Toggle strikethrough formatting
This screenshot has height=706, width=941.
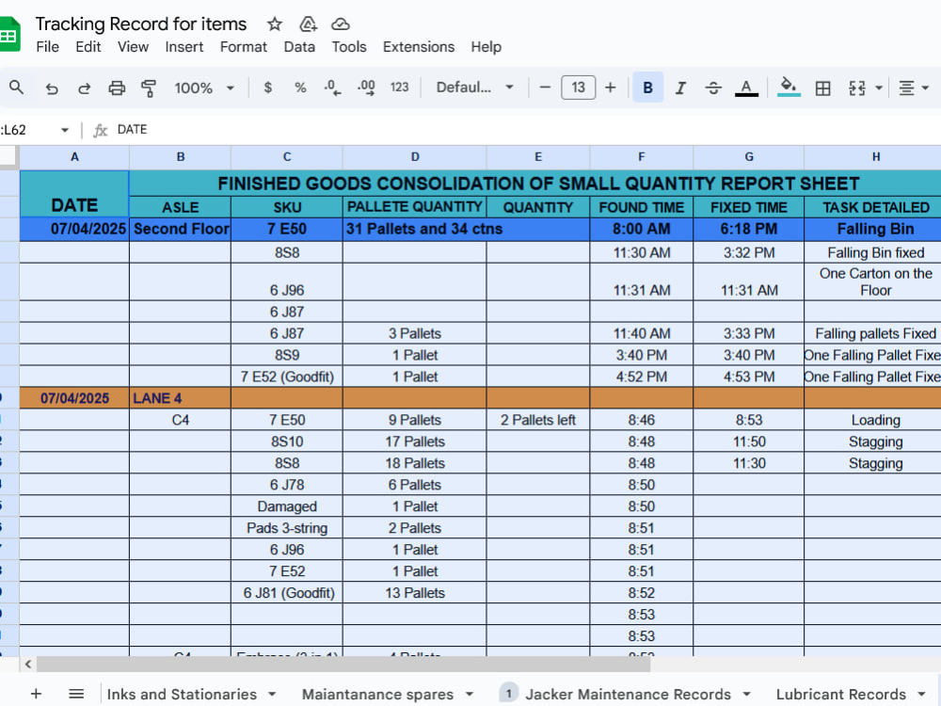[713, 88]
